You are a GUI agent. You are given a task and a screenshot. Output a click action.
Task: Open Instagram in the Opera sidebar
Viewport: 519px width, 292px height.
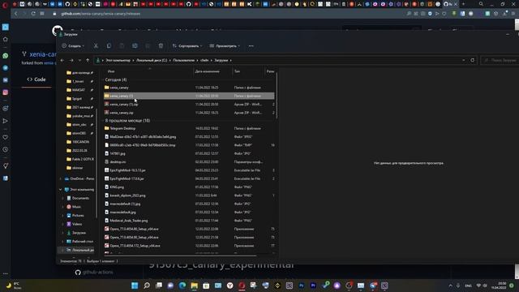point(6,92)
